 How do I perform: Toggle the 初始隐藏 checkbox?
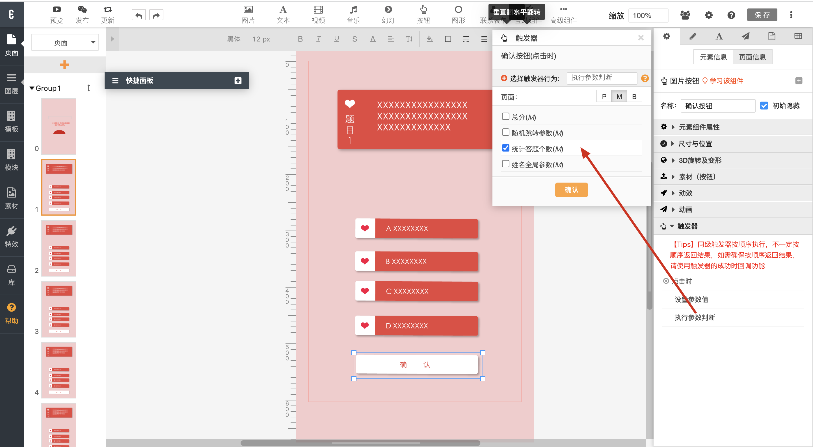[x=764, y=106]
